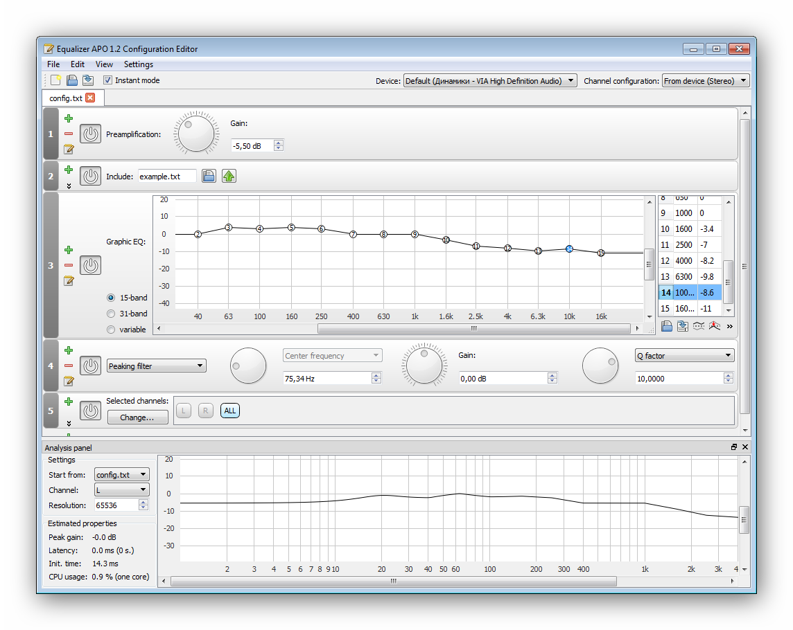Viewport: 793px width, 630px height.
Task: Toggle Instant mode checkbox
Action: [107, 80]
